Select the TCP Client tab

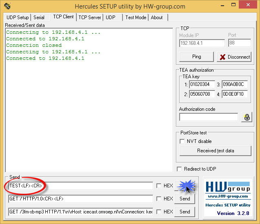[63, 17]
